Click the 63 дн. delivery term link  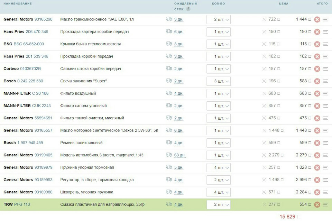(x=180, y=155)
